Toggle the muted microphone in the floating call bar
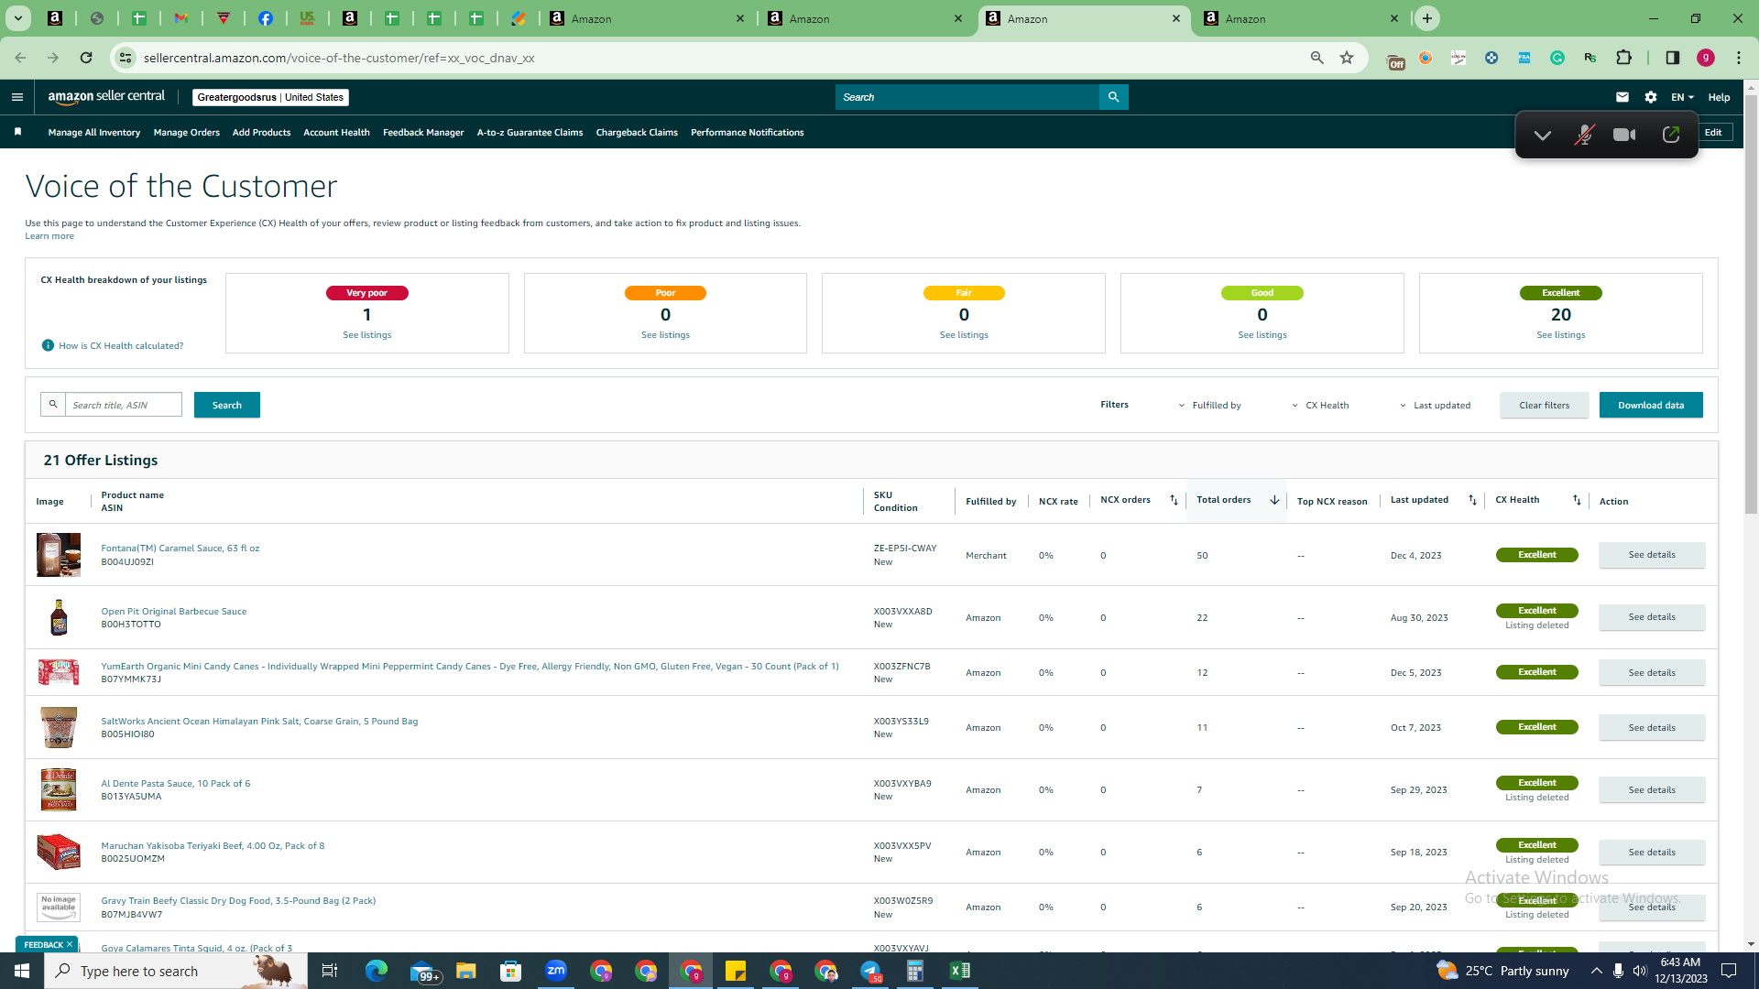The width and height of the screenshot is (1759, 989). (x=1584, y=135)
